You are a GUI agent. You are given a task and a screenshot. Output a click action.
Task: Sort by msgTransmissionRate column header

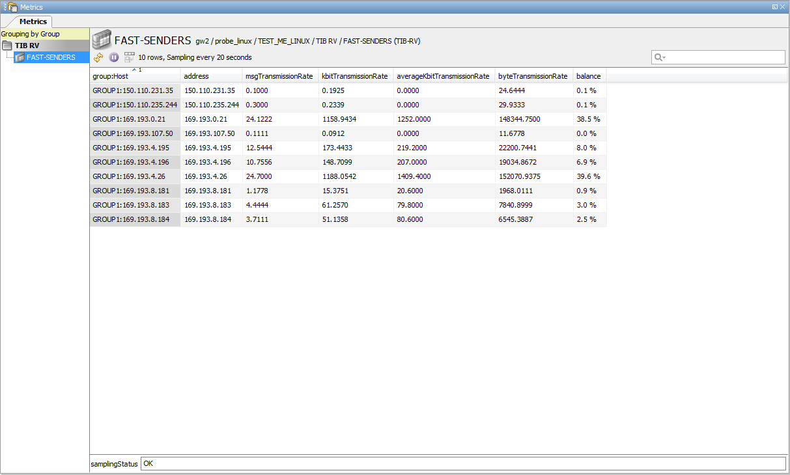tap(279, 76)
